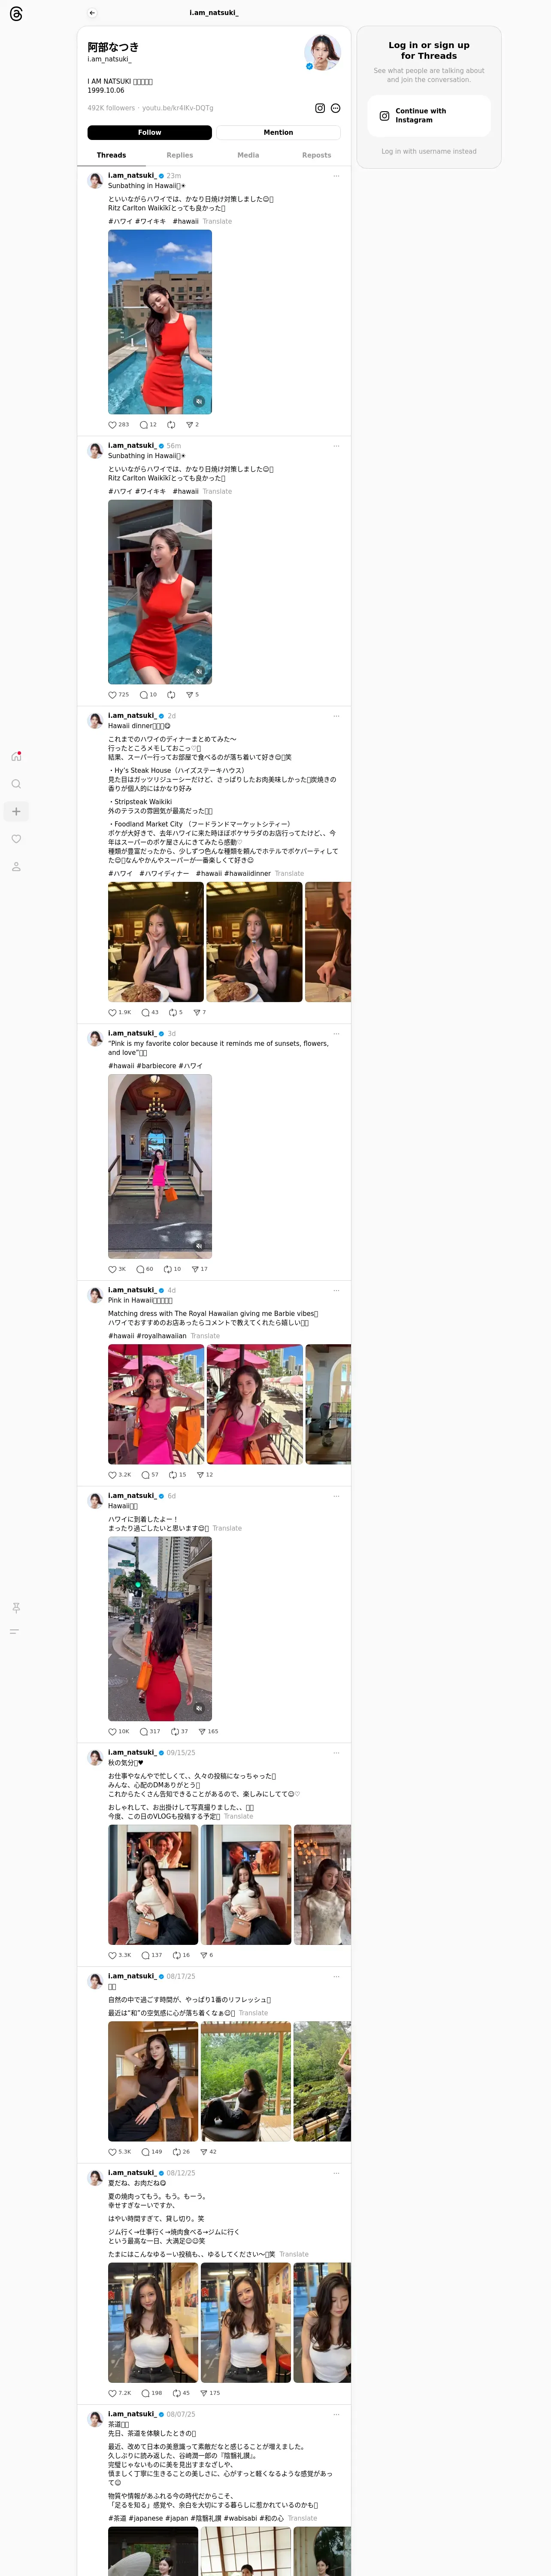
Task: Open the Activity heart in the sidebar
Action: click(x=16, y=839)
